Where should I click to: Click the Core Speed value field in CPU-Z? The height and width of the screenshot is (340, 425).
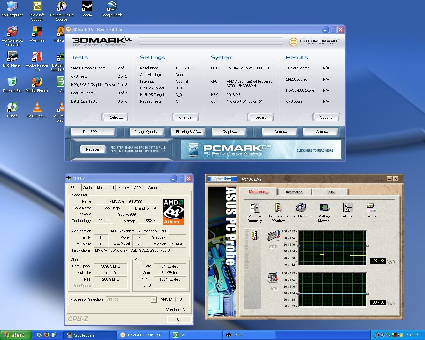click(111, 266)
